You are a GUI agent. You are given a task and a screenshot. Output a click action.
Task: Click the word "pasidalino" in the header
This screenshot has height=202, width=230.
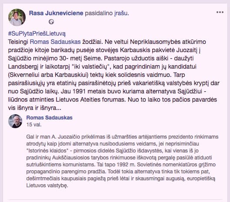pos(99,13)
